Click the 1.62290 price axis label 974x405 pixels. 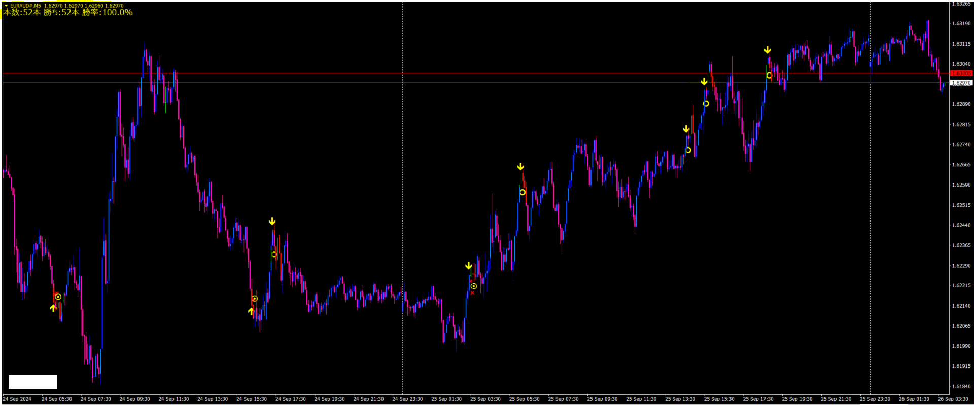961,266
